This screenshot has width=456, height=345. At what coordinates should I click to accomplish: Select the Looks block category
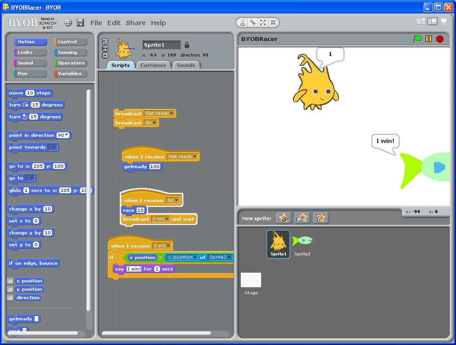[30, 52]
